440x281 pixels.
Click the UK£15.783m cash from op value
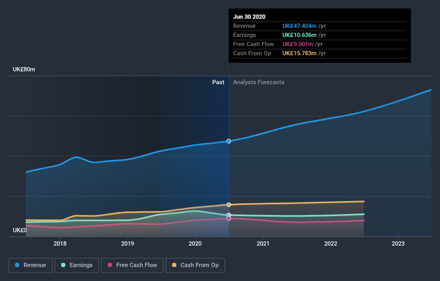[x=299, y=53]
